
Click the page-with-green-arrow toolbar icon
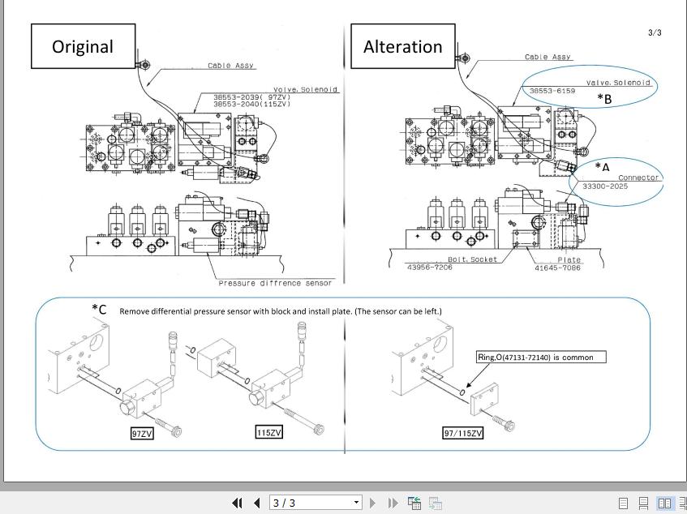414,503
